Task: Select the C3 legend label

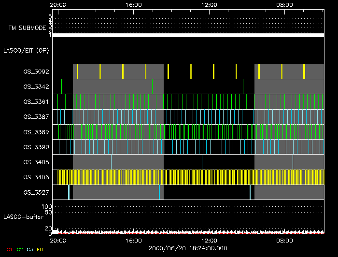Action: click(30, 249)
